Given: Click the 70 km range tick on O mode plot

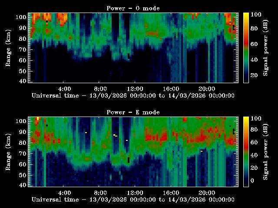Looking at the screenshot, I should tap(22, 49).
